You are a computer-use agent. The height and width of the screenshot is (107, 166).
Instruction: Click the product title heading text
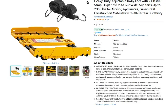[x=128, y=7]
